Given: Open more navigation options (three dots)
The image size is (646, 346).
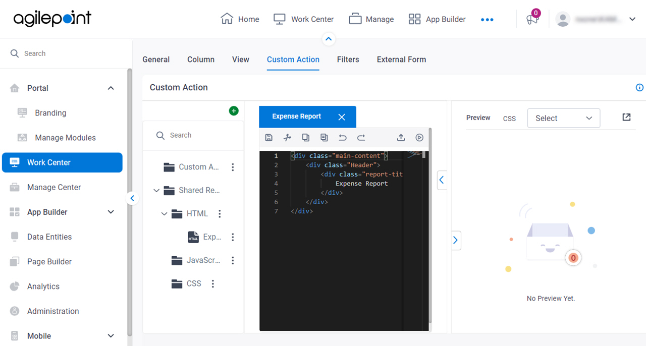Looking at the screenshot, I should (487, 19).
